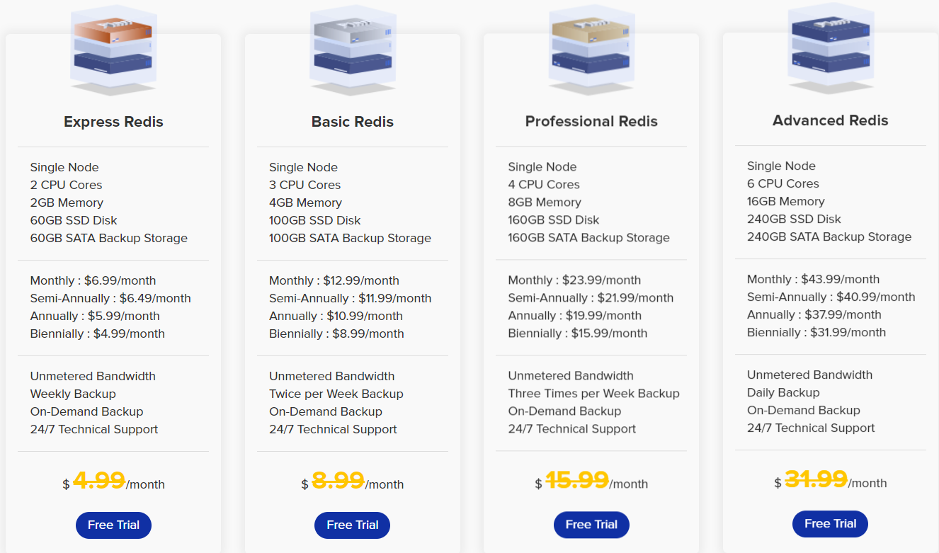939x553 pixels.
Task: Click the Express Redis plan title
Action: (113, 122)
